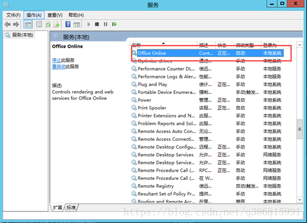This screenshot has height=223, width=307.
Task: Click the gear icon beside Remote Desktop Services
Action: pos(134,155)
